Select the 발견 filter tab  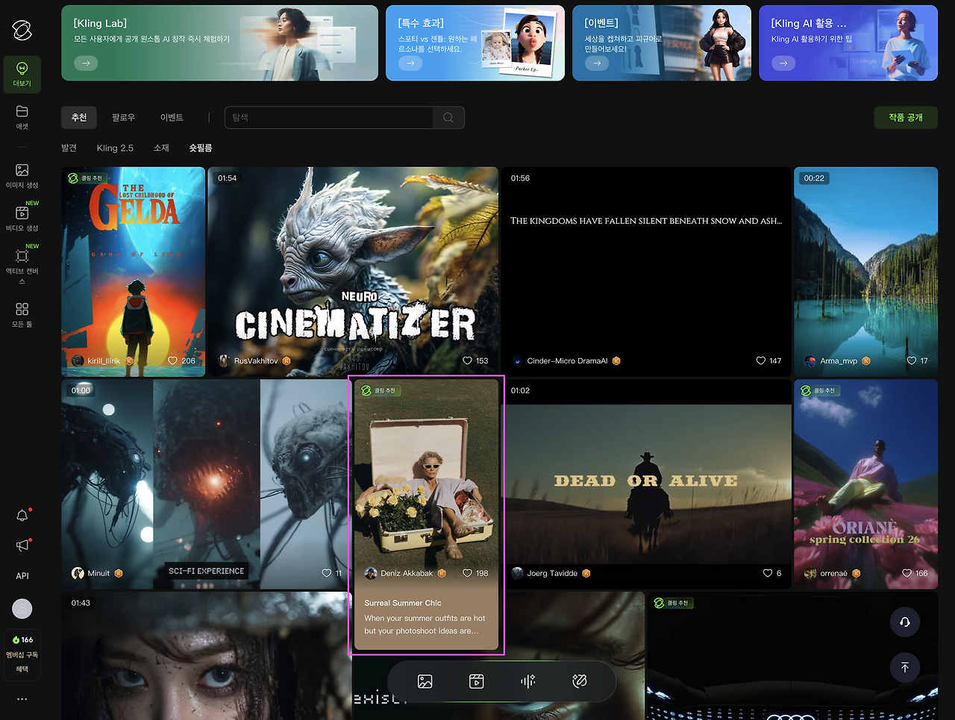(x=69, y=148)
